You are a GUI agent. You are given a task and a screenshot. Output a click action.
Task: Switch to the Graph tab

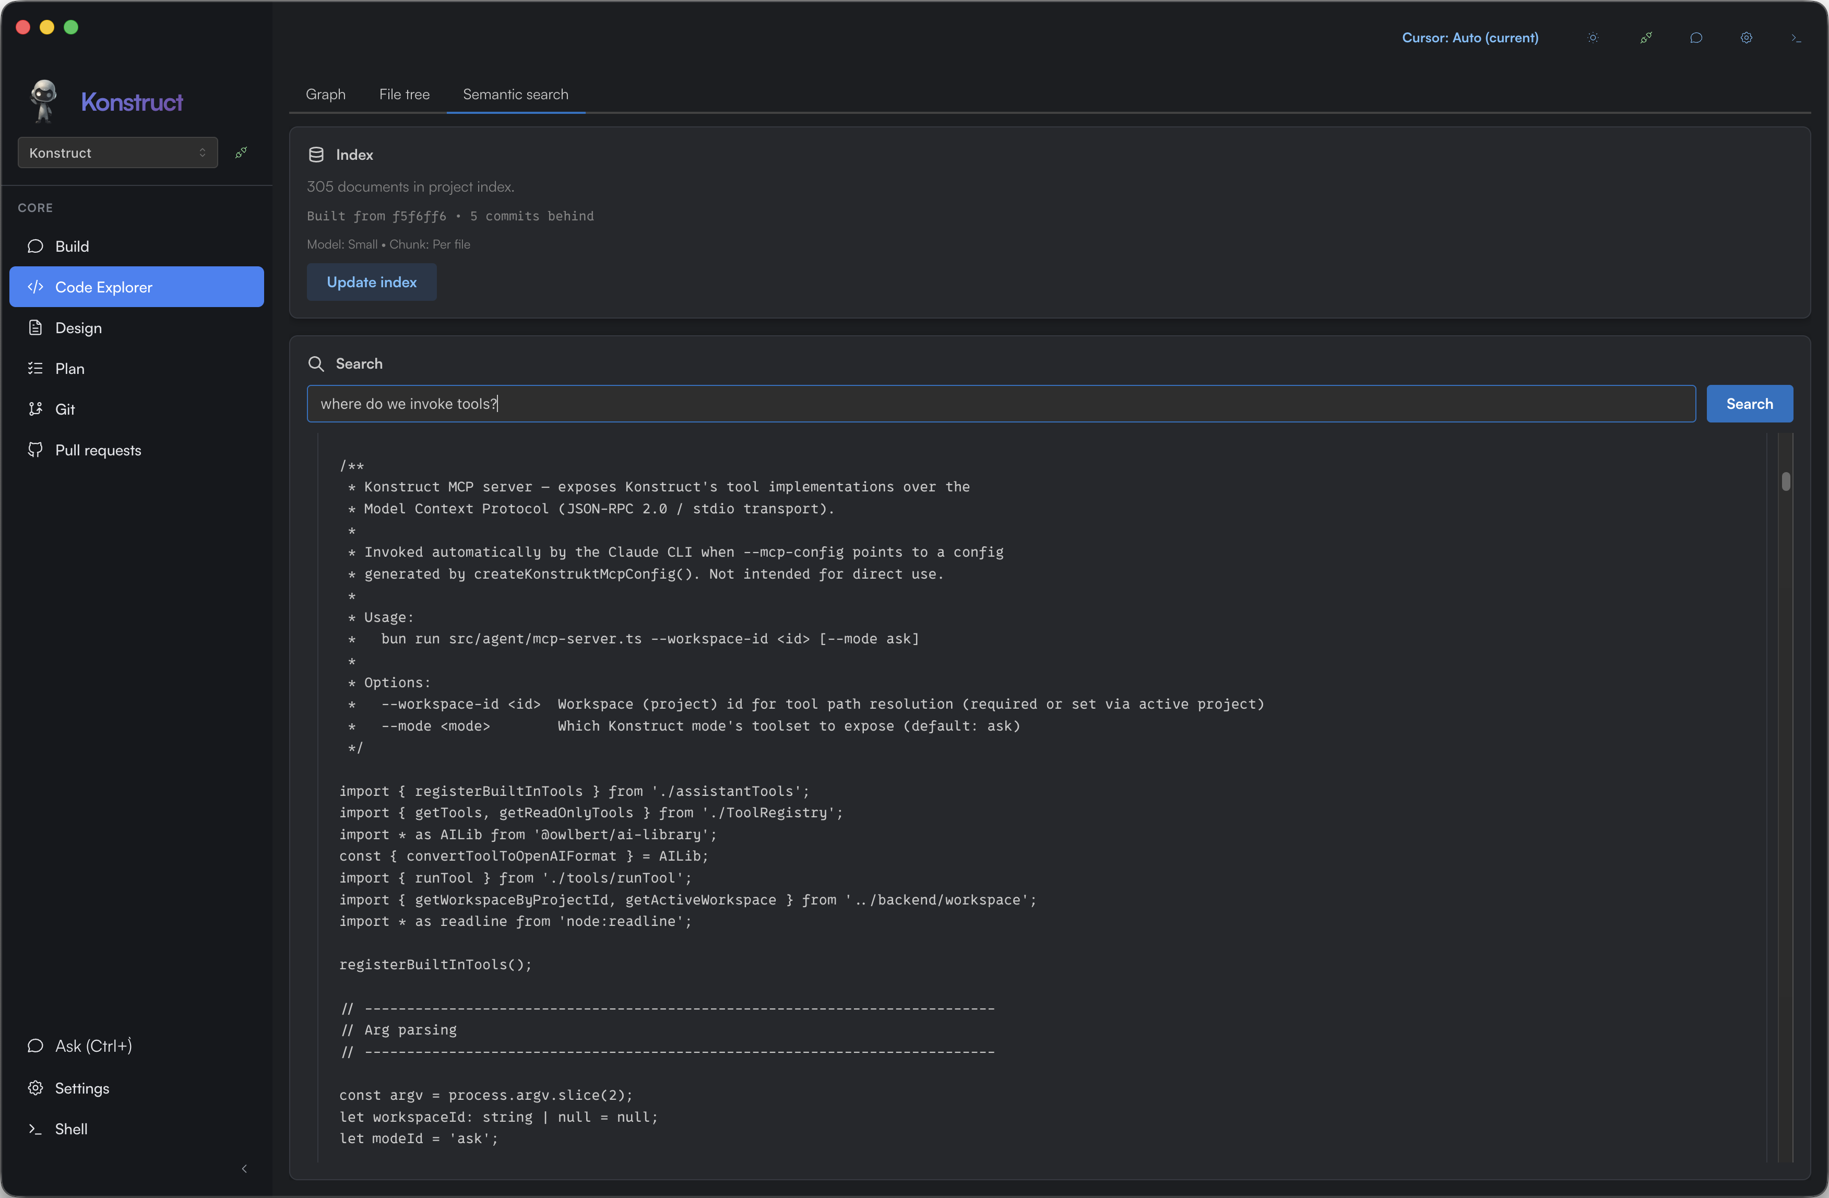coord(326,94)
